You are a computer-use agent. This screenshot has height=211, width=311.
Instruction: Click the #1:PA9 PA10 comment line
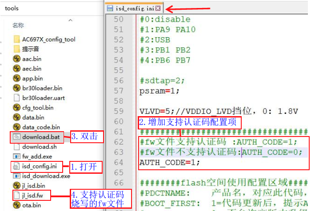(167, 30)
